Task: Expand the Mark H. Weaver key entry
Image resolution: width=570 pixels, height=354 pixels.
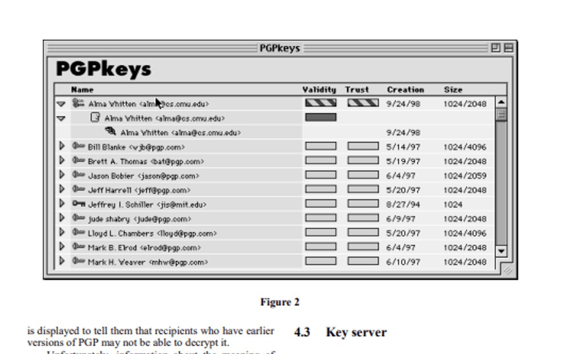Action: pos(62,261)
